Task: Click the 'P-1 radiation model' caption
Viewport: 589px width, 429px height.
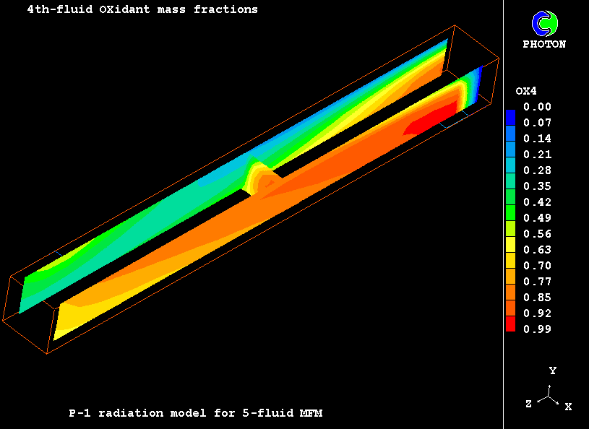Action: [195, 414]
